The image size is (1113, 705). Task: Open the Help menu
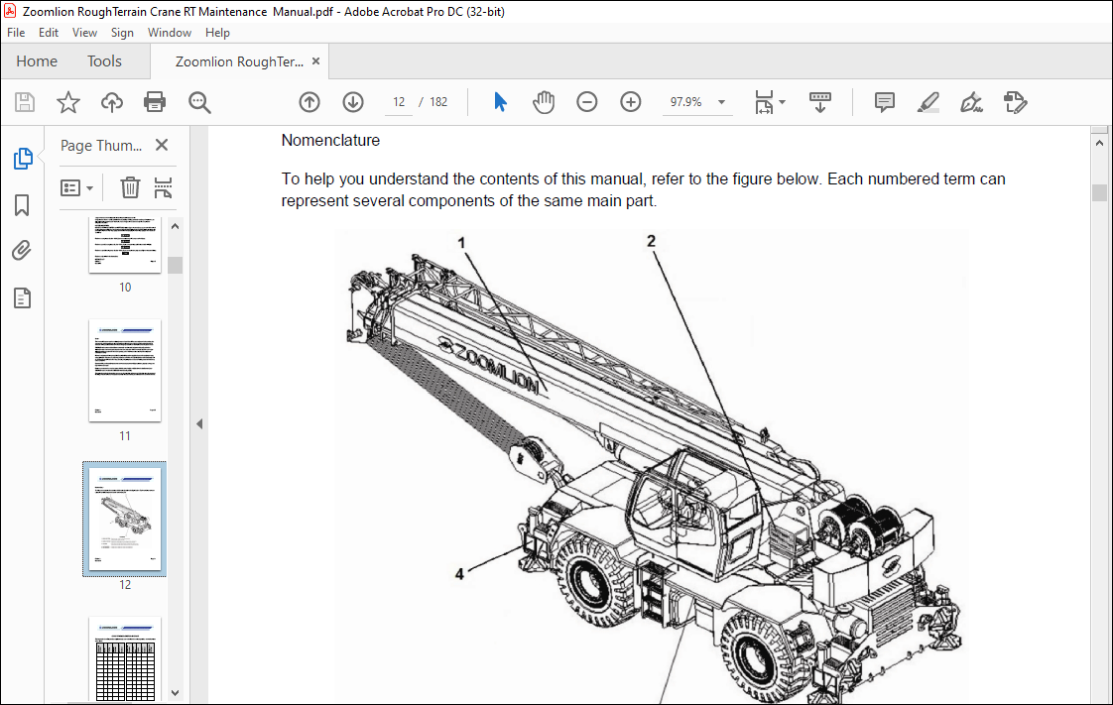pyautogui.click(x=217, y=33)
